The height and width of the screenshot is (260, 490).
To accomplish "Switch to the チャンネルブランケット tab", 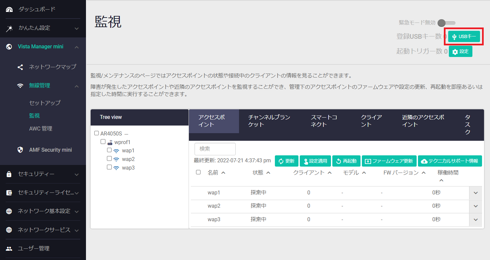I will pyautogui.click(x=269, y=121).
